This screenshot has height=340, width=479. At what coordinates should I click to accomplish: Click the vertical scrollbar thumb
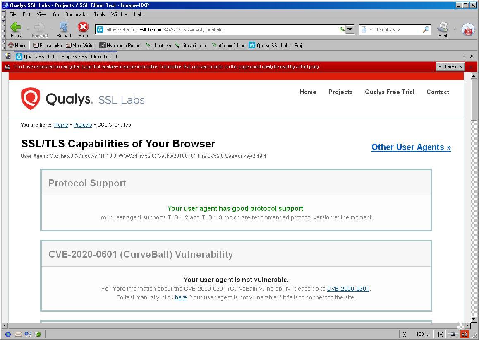click(x=474, y=100)
